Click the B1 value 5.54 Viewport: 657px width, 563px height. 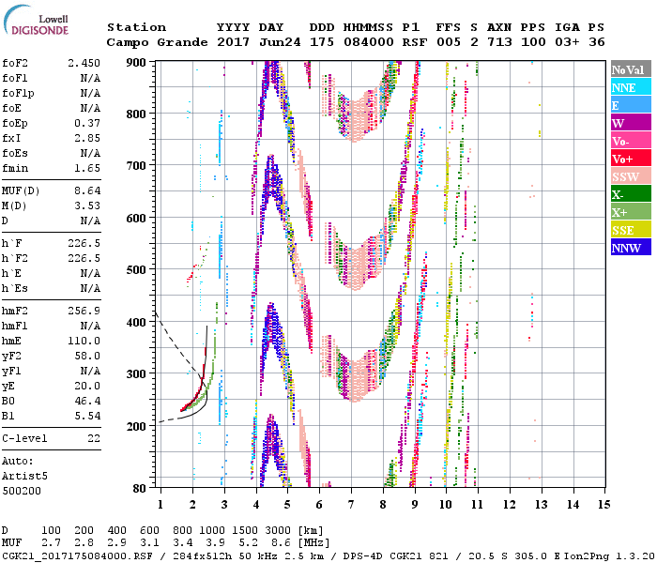(87, 417)
